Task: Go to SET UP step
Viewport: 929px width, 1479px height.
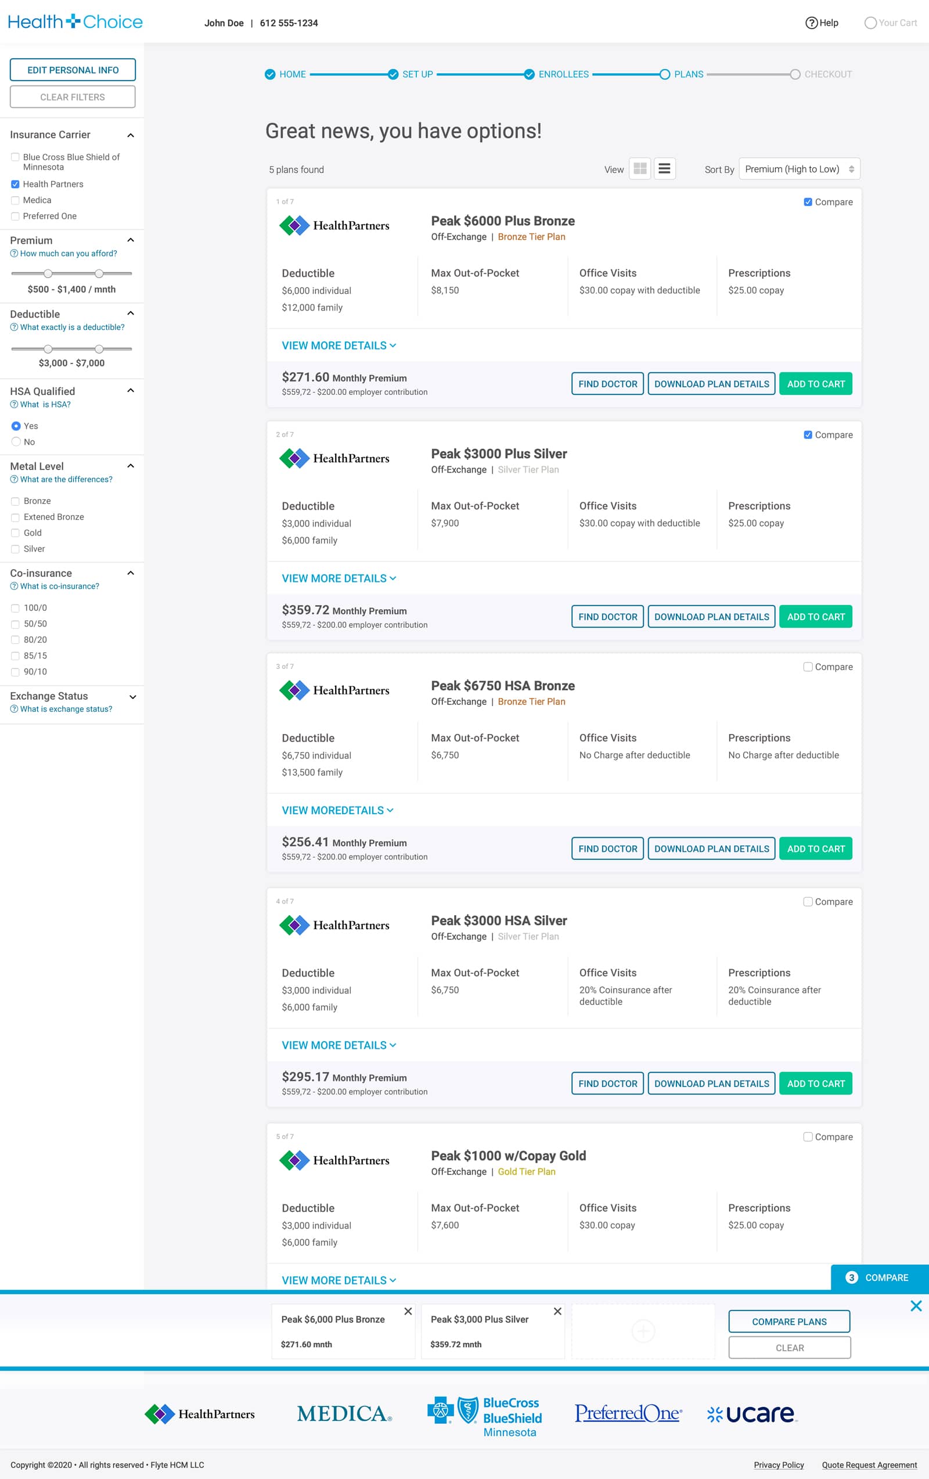Action: 411,74
